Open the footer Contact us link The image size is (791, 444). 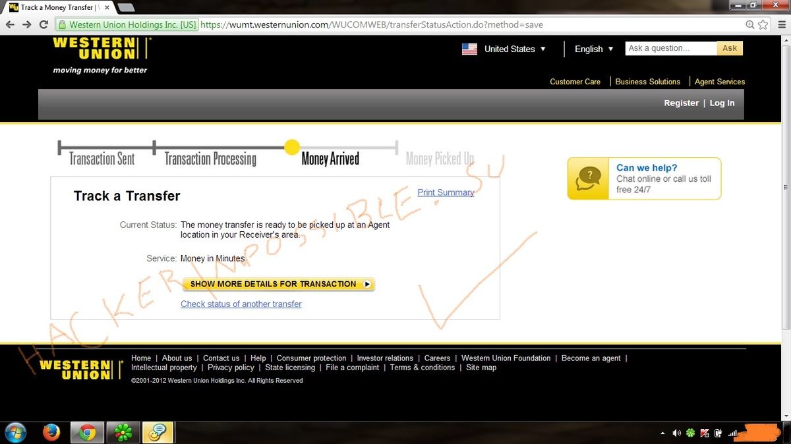[221, 358]
